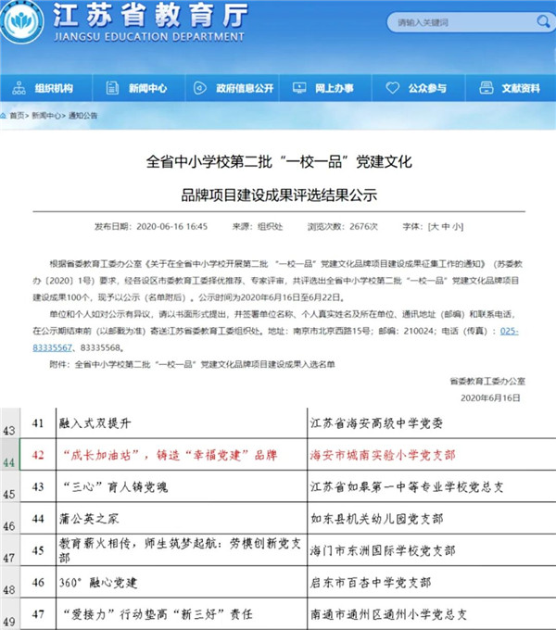Open the 政府信息公开 menu item

coord(244,89)
